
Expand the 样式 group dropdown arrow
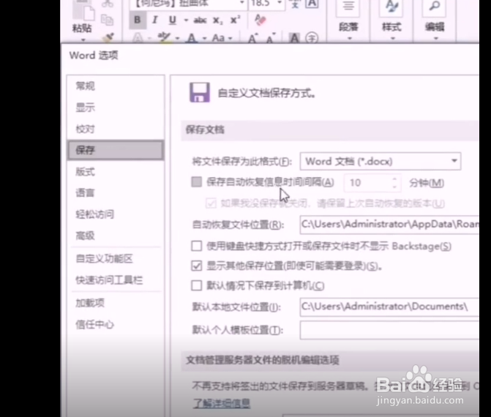[393, 39]
